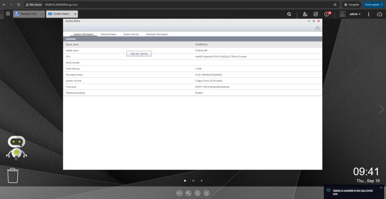Open the background tasks icon

click(x=305, y=14)
